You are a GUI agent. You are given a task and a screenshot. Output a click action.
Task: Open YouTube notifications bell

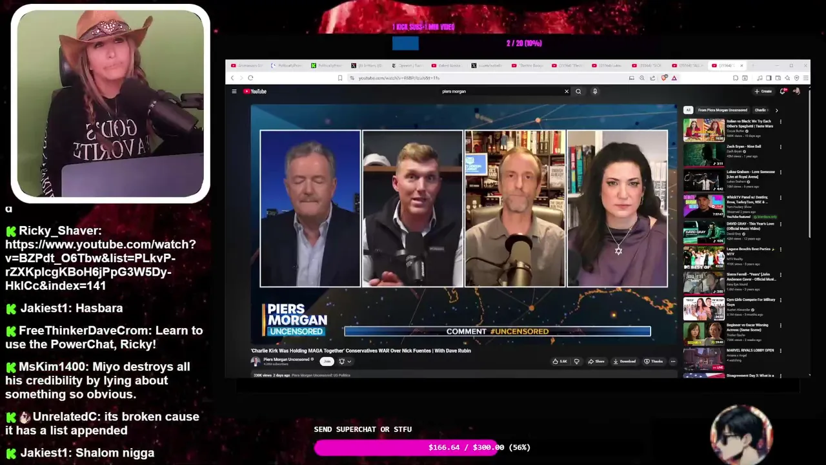(x=783, y=91)
